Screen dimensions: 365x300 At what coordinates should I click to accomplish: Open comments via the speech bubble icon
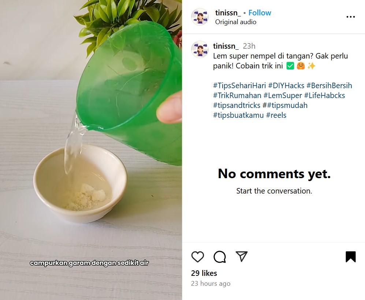219,257
